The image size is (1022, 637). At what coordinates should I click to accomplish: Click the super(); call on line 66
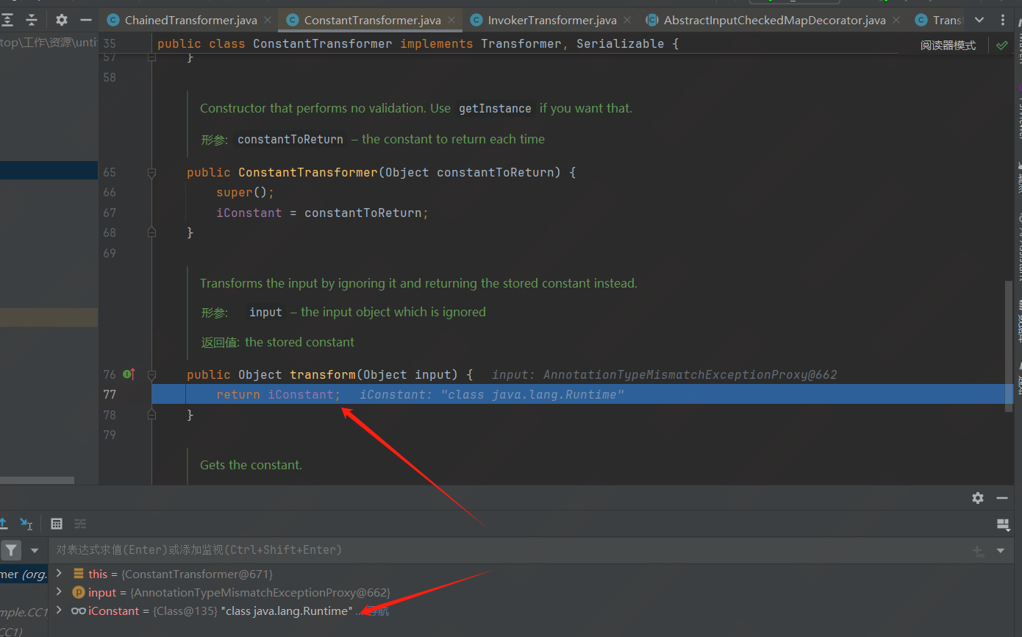click(x=245, y=192)
